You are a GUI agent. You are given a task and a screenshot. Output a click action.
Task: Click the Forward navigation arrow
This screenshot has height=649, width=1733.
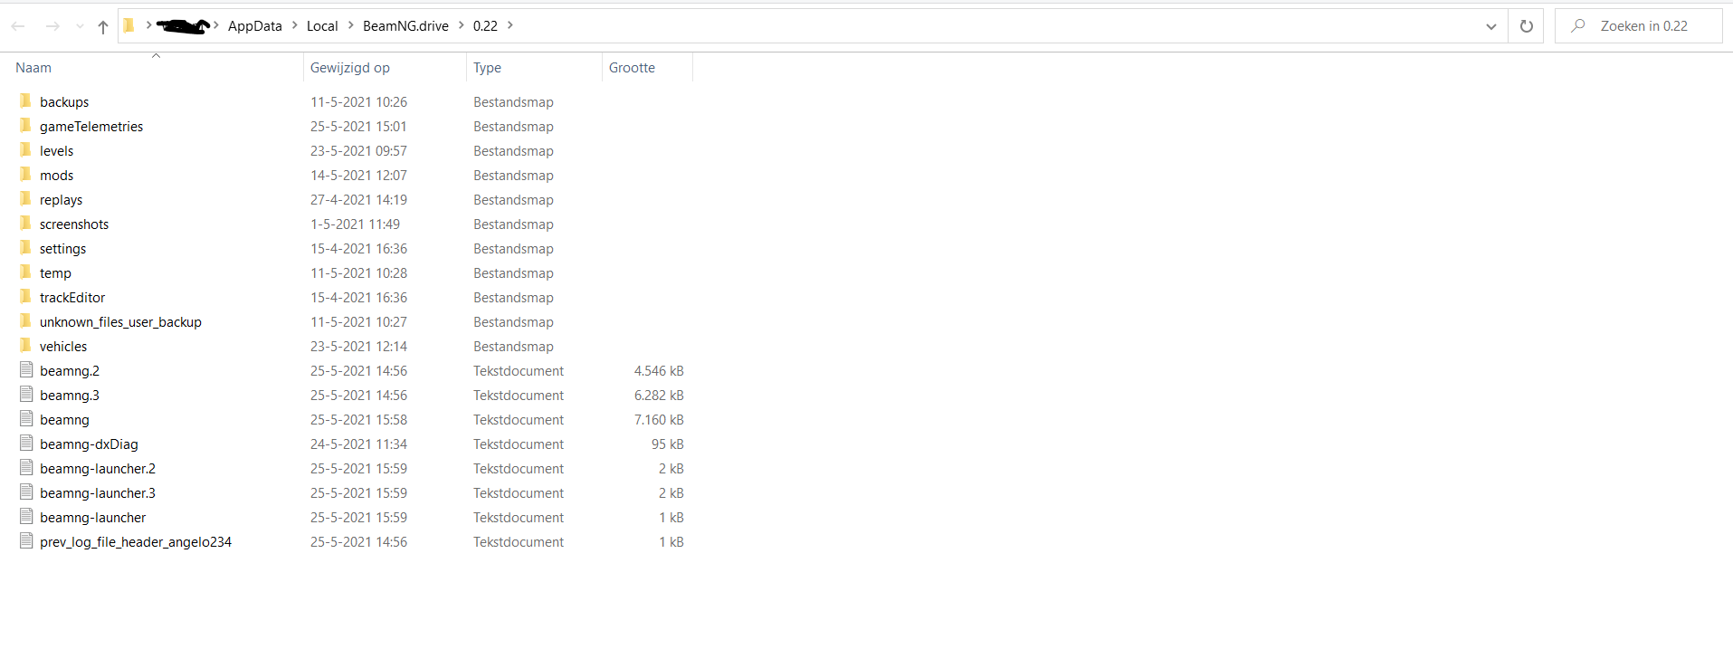pyautogui.click(x=52, y=26)
